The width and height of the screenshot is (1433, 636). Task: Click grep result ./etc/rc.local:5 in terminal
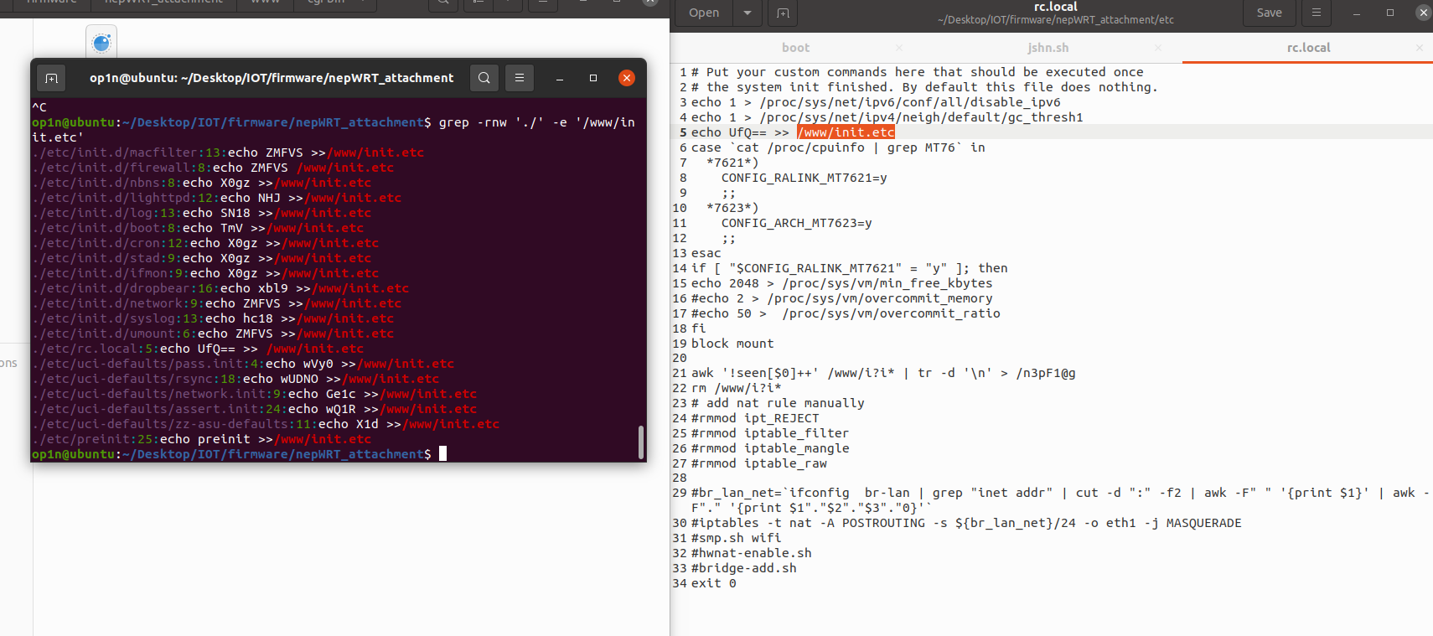198,349
